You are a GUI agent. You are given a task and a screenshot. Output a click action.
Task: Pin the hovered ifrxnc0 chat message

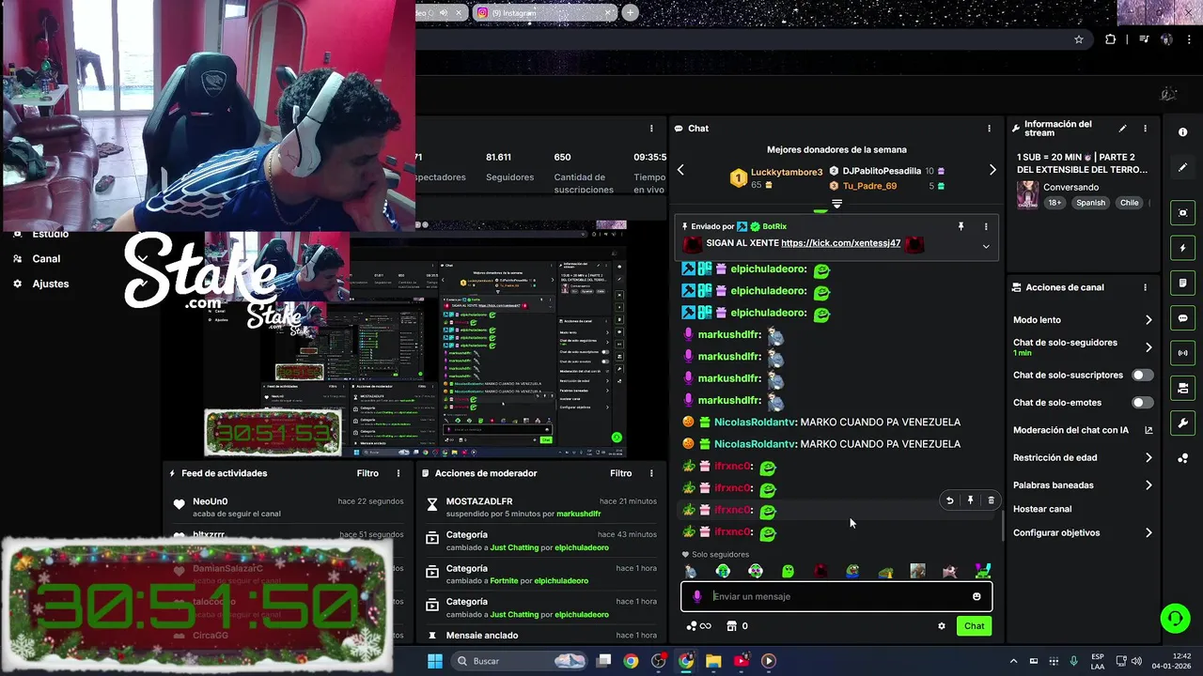971,500
